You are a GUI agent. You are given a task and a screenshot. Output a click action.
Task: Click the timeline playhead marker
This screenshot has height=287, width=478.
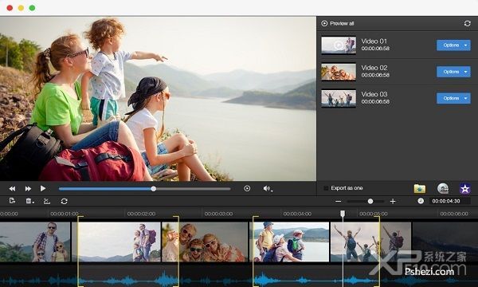pos(343,213)
